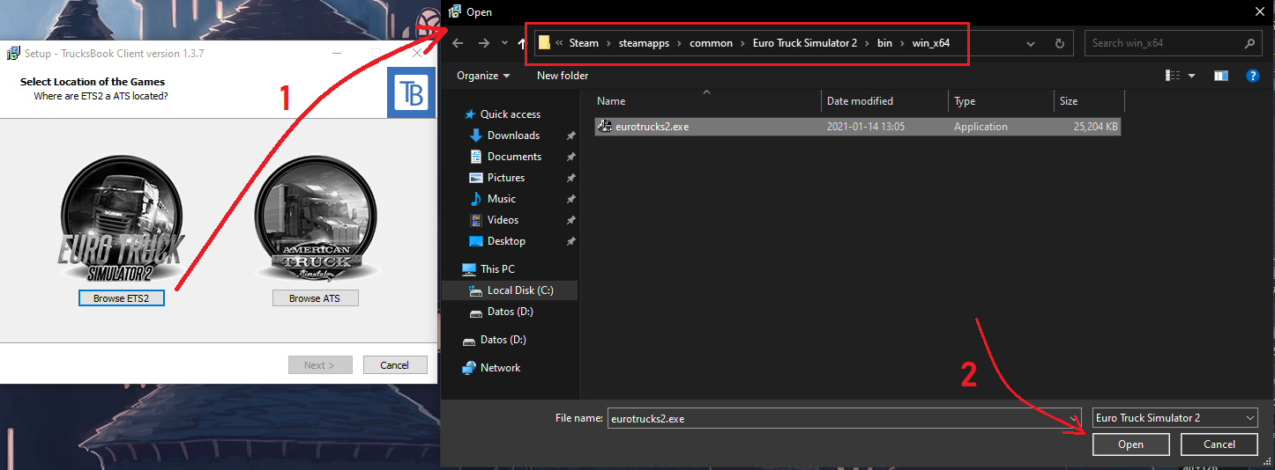This screenshot has height=470, width=1275.
Task: Go back in the Open dialog
Action: pyautogui.click(x=457, y=43)
